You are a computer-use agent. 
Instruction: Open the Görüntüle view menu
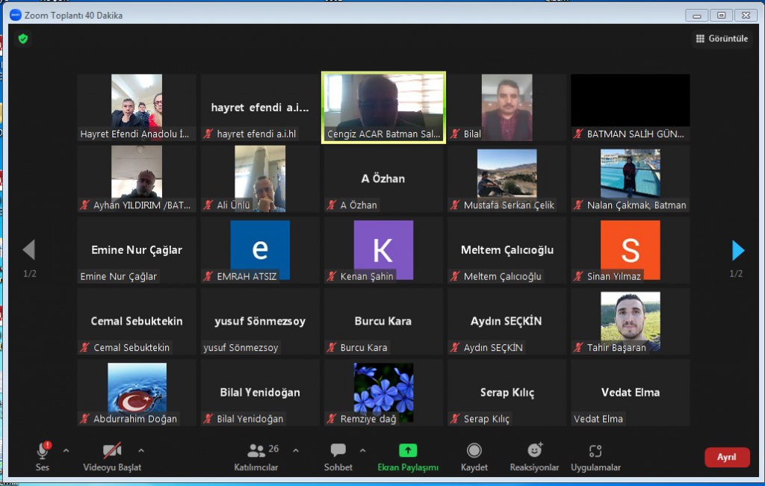pyautogui.click(x=722, y=39)
